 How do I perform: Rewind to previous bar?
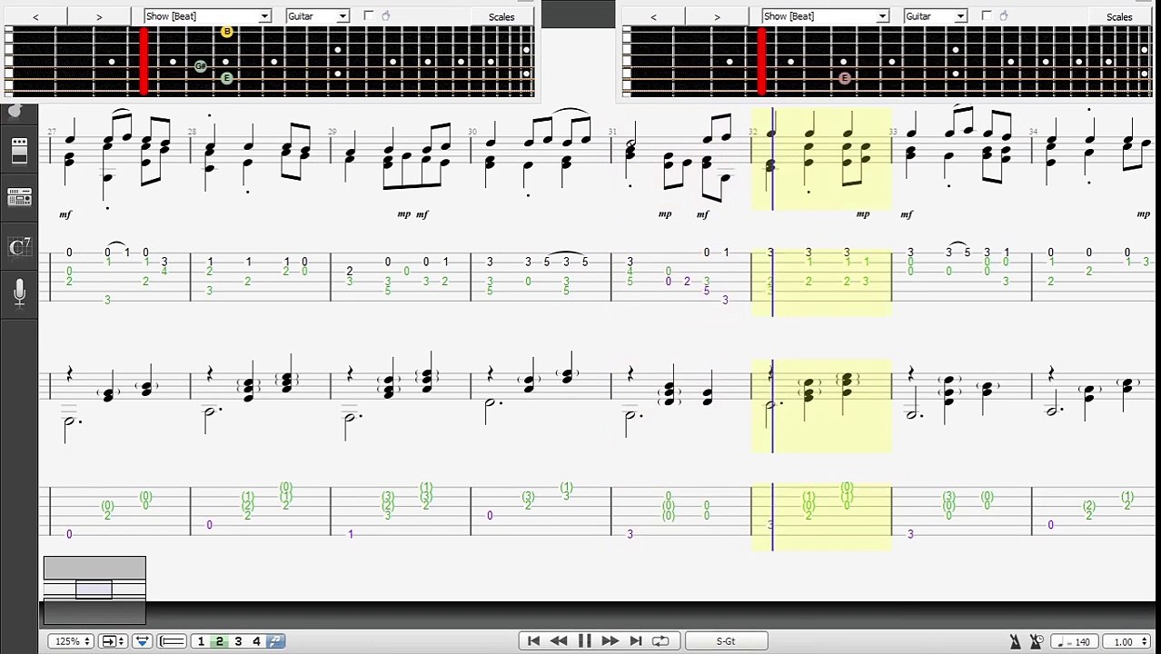click(559, 641)
